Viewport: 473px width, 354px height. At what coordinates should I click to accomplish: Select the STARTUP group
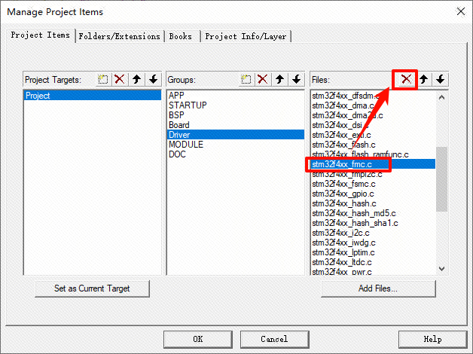(x=188, y=105)
